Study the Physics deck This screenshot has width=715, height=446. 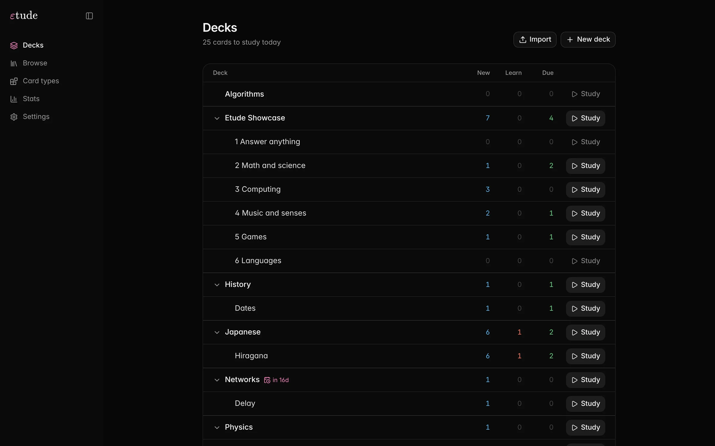coord(585,428)
